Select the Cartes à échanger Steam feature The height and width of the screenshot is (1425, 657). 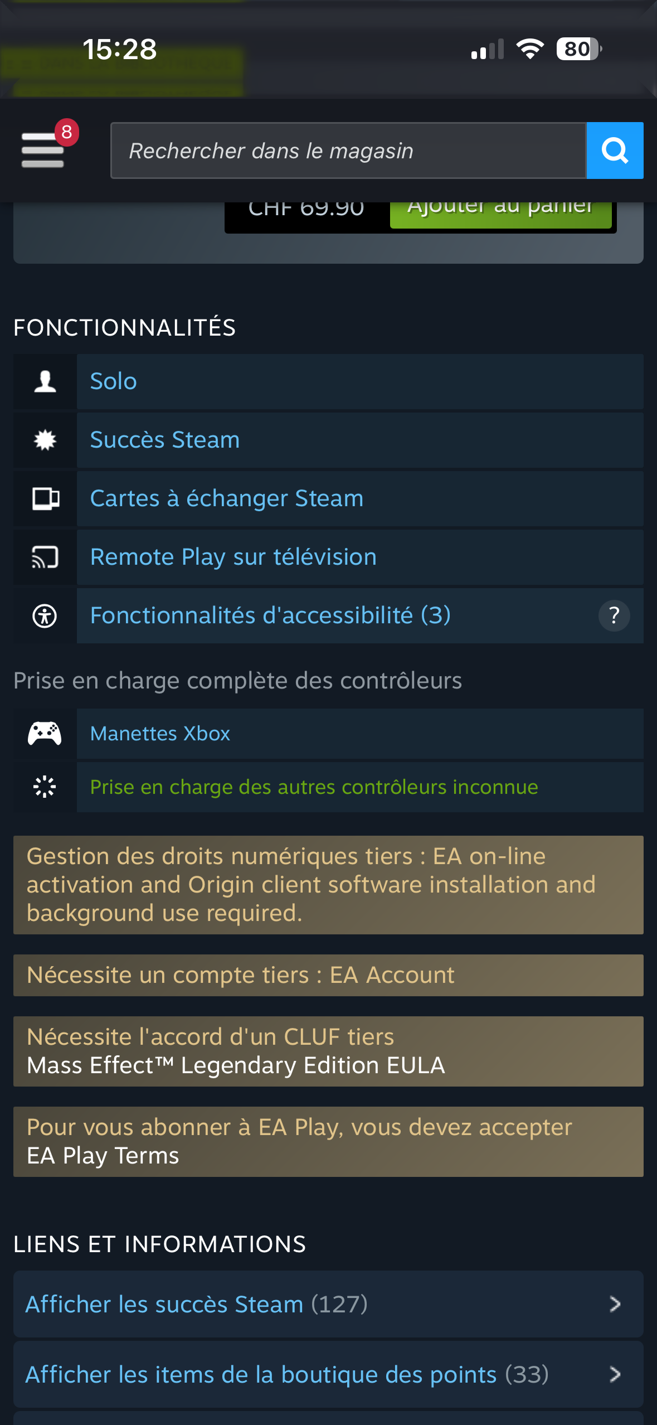pyautogui.click(x=227, y=499)
